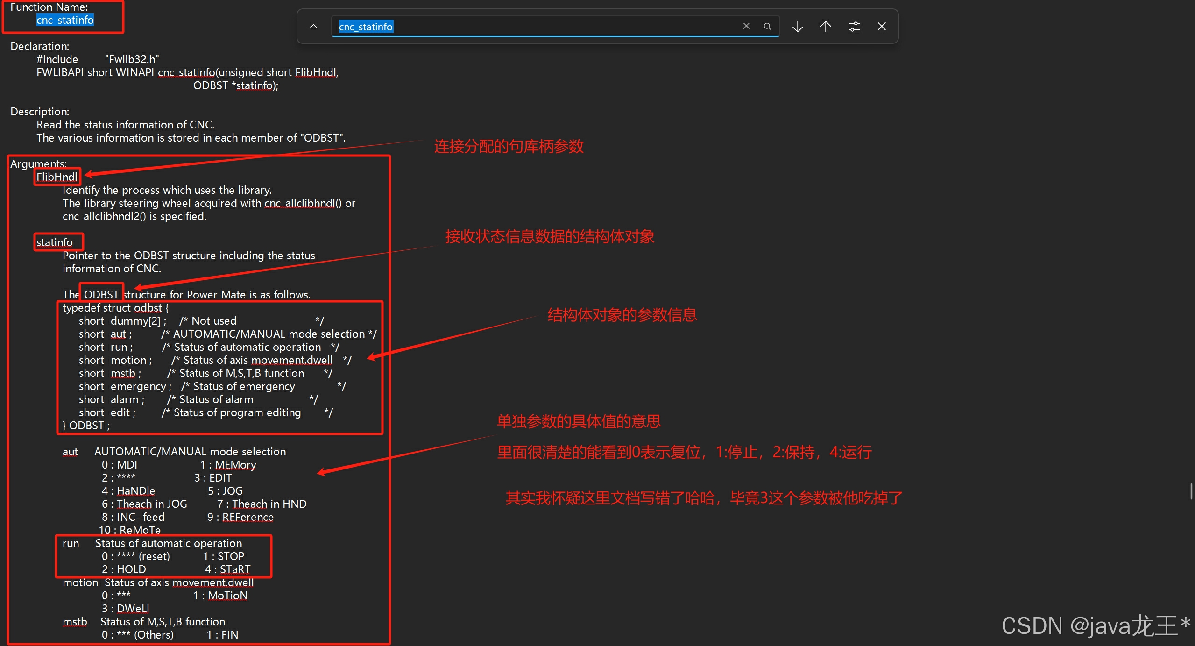
Task: Click the typedef struct odbst line
Action: point(115,308)
